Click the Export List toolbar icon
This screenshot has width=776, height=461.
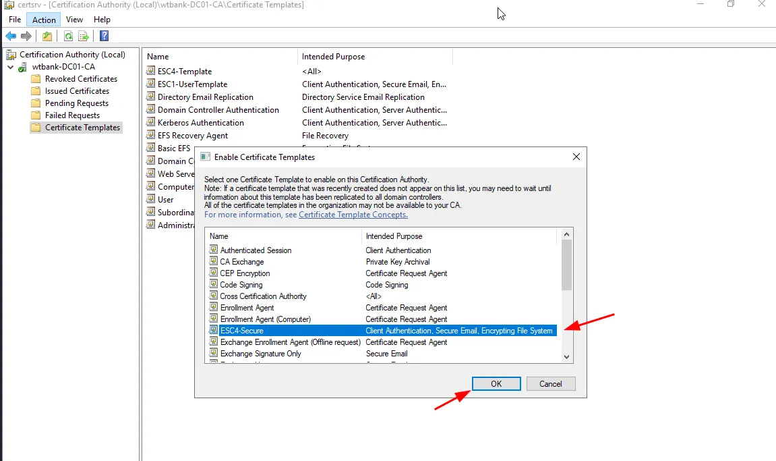tap(84, 36)
